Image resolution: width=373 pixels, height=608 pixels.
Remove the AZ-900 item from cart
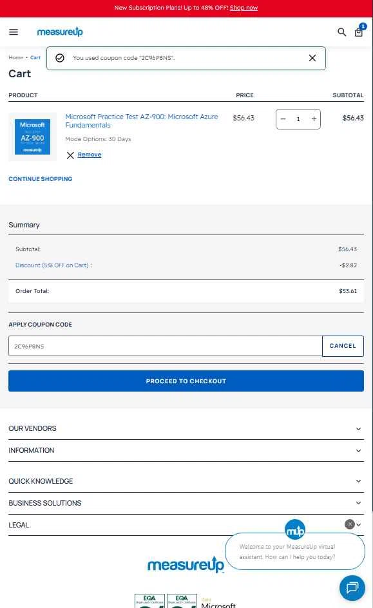[89, 155]
